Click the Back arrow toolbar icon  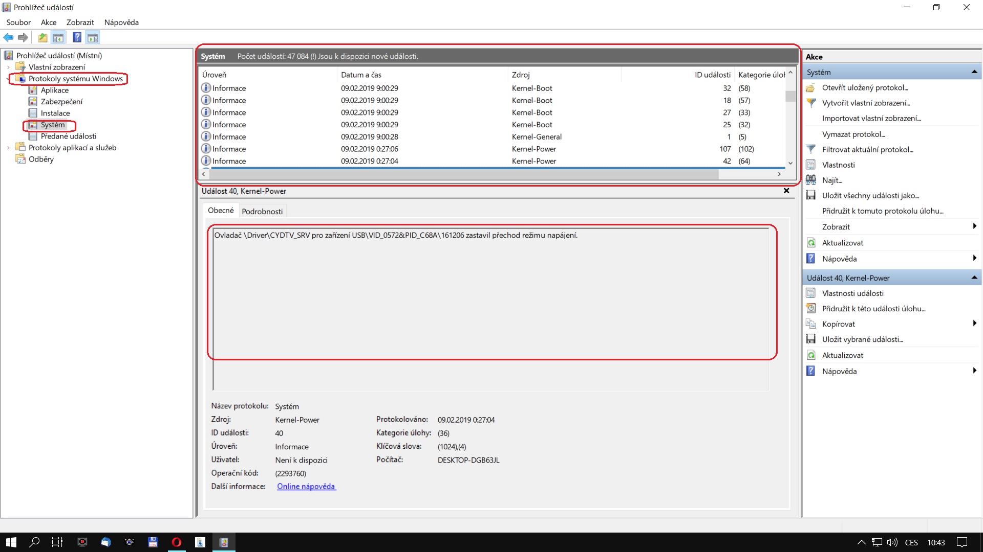[8, 37]
